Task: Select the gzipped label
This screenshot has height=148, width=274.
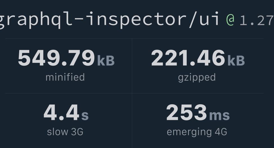Action: [x=197, y=78]
